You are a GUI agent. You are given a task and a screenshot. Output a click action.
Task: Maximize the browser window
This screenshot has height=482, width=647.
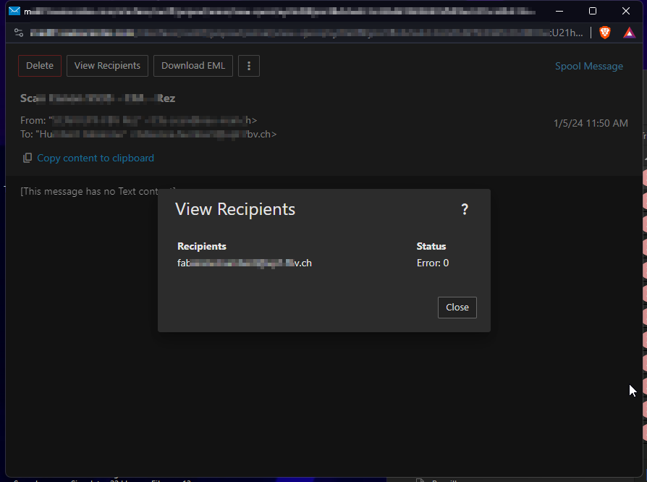tap(593, 11)
